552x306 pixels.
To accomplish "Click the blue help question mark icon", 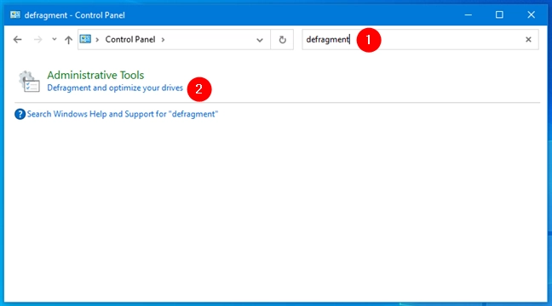I will point(20,114).
